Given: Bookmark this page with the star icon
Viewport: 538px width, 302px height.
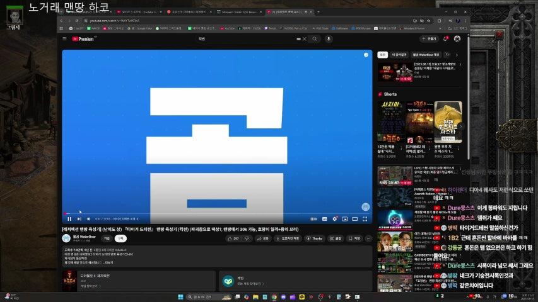Looking at the screenshot, I should point(428,21).
